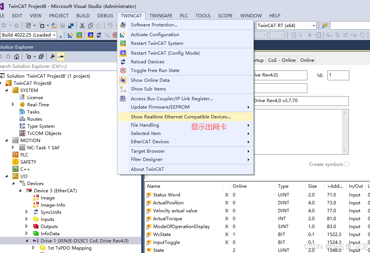The image size is (370, 253).
Task: Click the Cut scissors icon
Action: [82, 26]
